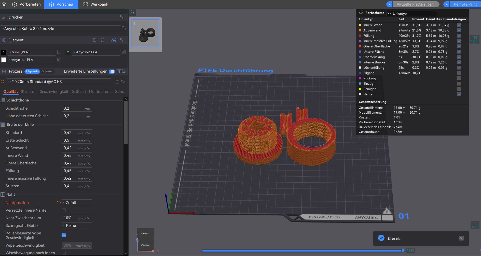Image resolution: width=481 pixels, height=256 pixels.
Task: Open the Stützen settings tab
Action: pos(79,92)
